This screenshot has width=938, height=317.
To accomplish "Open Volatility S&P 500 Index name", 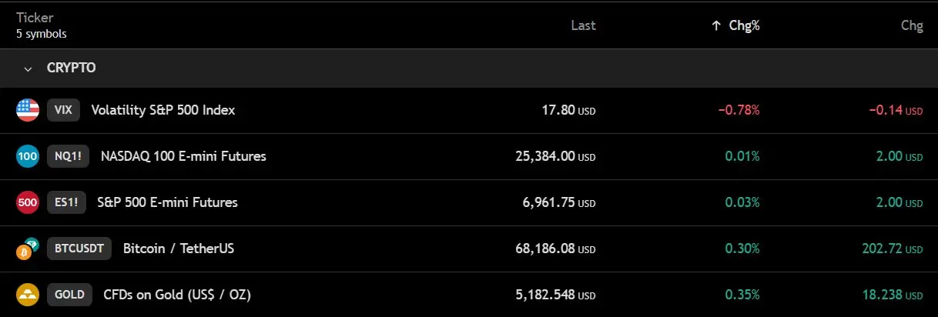I will click(x=162, y=110).
